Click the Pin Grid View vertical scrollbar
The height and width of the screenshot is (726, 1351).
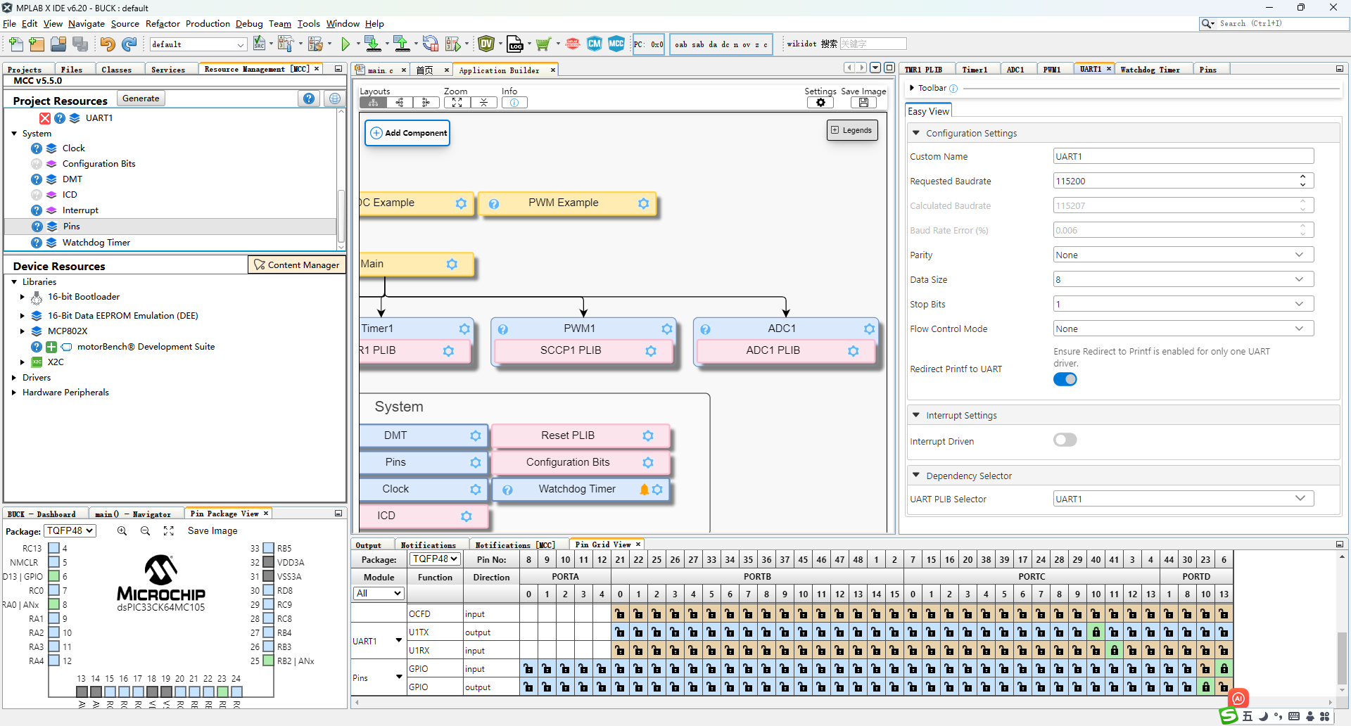(x=1342, y=658)
